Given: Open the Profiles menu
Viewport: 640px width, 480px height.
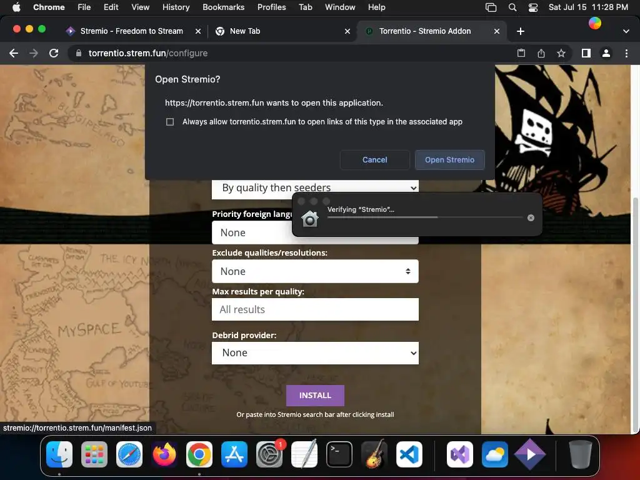Looking at the screenshot, I should [x=271, y=7].
